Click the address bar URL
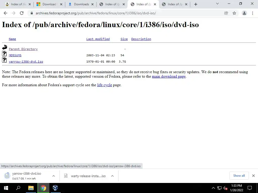The width and height of the screenshot is (258, 193). tap(95, 13)
